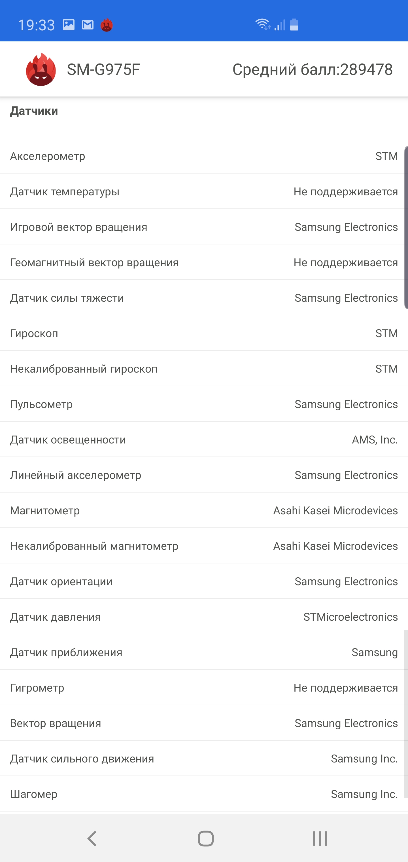Viewport: 408px width, 862px height.
Task: Tap the Датчик освещенности row
Action: tap(204, 440)
